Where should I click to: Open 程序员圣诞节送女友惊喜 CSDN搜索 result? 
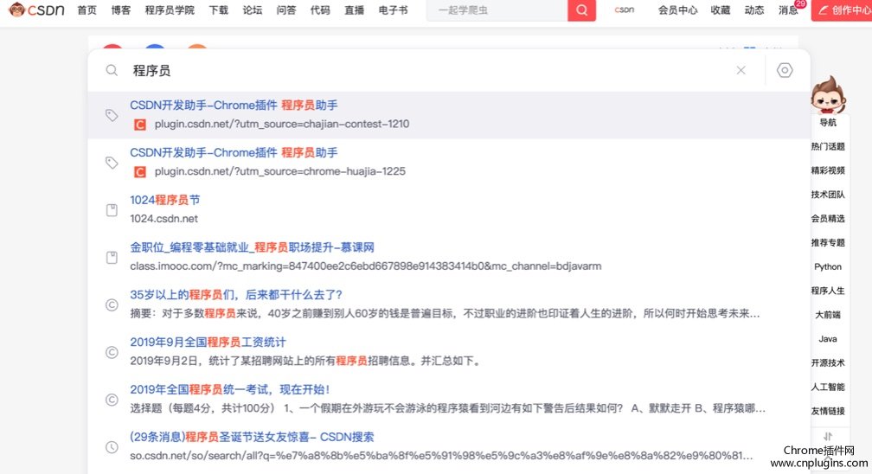(252, 437)
